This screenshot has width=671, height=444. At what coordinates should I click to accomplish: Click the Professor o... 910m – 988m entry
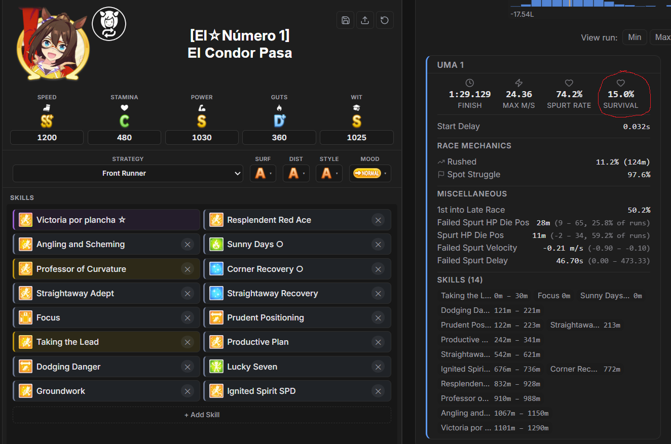click(491, 398)
